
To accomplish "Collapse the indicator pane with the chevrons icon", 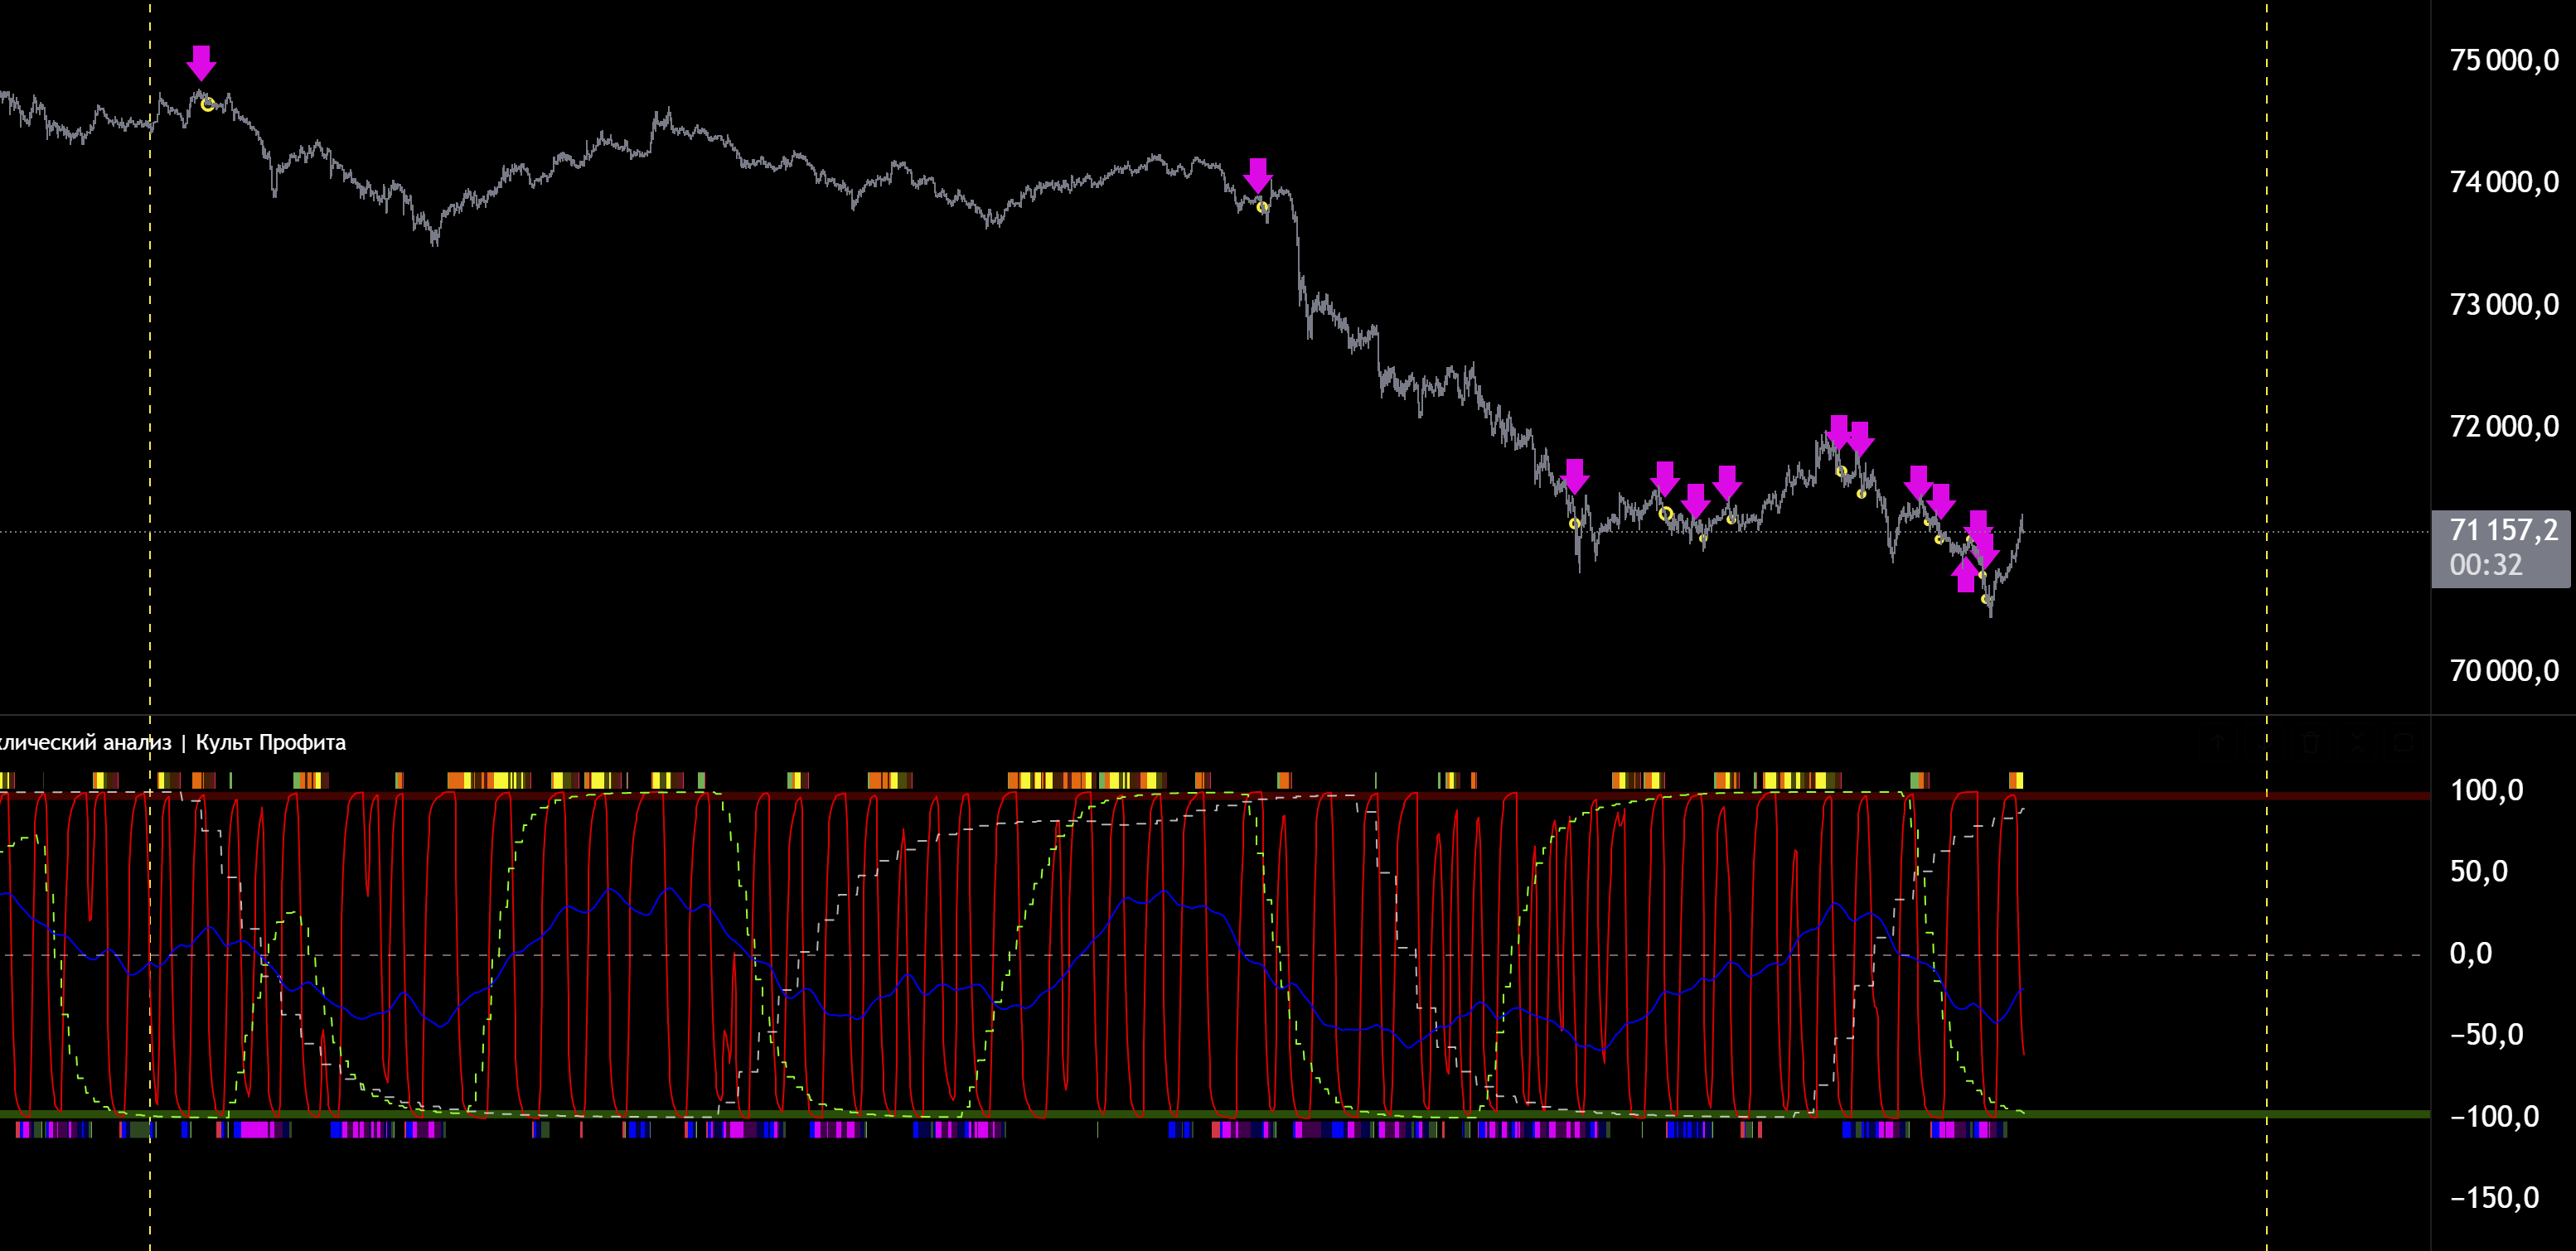I will click(x=2357, y=742).
